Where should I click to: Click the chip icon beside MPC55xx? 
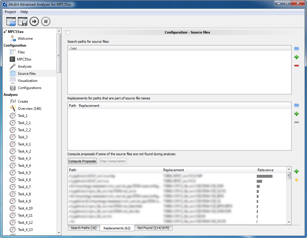(x=12, y=59)
